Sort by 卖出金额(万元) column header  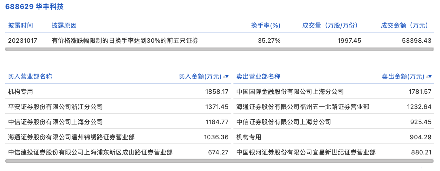click(x=403, y=77)
